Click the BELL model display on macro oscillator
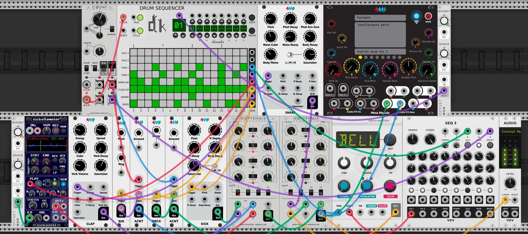528x234 pixels. [x=358, y=140]
